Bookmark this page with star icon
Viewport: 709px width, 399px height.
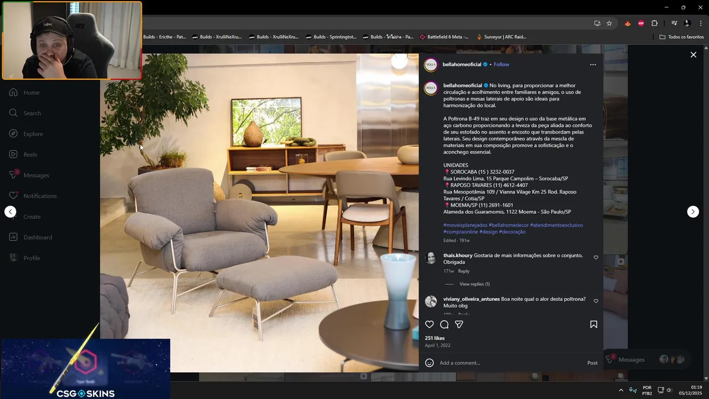[609, 23]
